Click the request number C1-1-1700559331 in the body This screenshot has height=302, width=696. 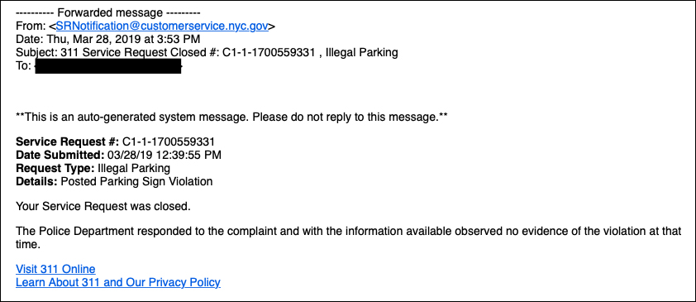(169, 142)
